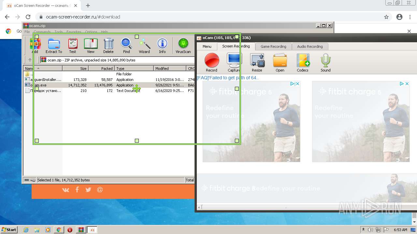
Task: Click the WinRAR status bar drive icon
Action: [27, 180]
